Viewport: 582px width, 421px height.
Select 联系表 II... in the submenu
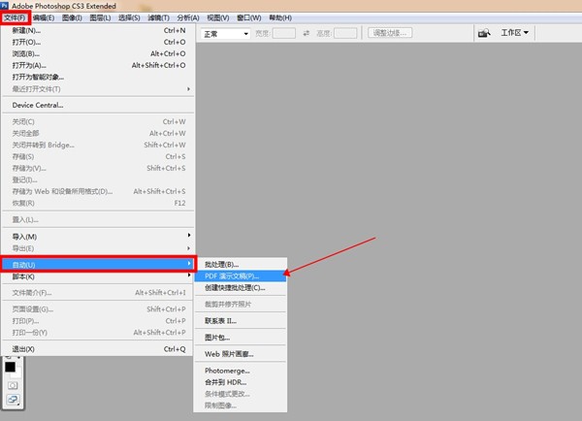[x=241, y=321]
